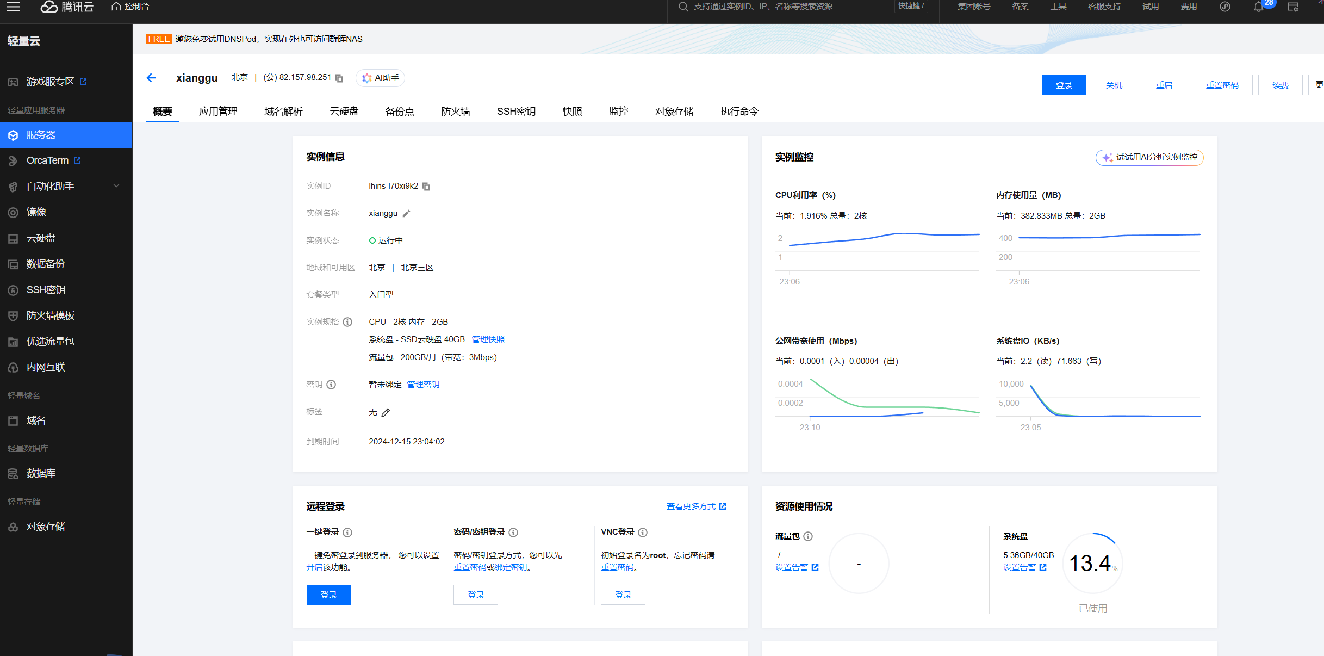Click the 开启 link under 一键登录

click(314, 567)
